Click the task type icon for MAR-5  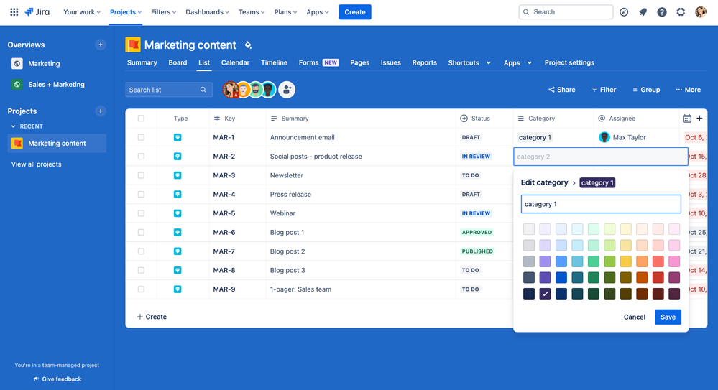[x=178, y=213]
